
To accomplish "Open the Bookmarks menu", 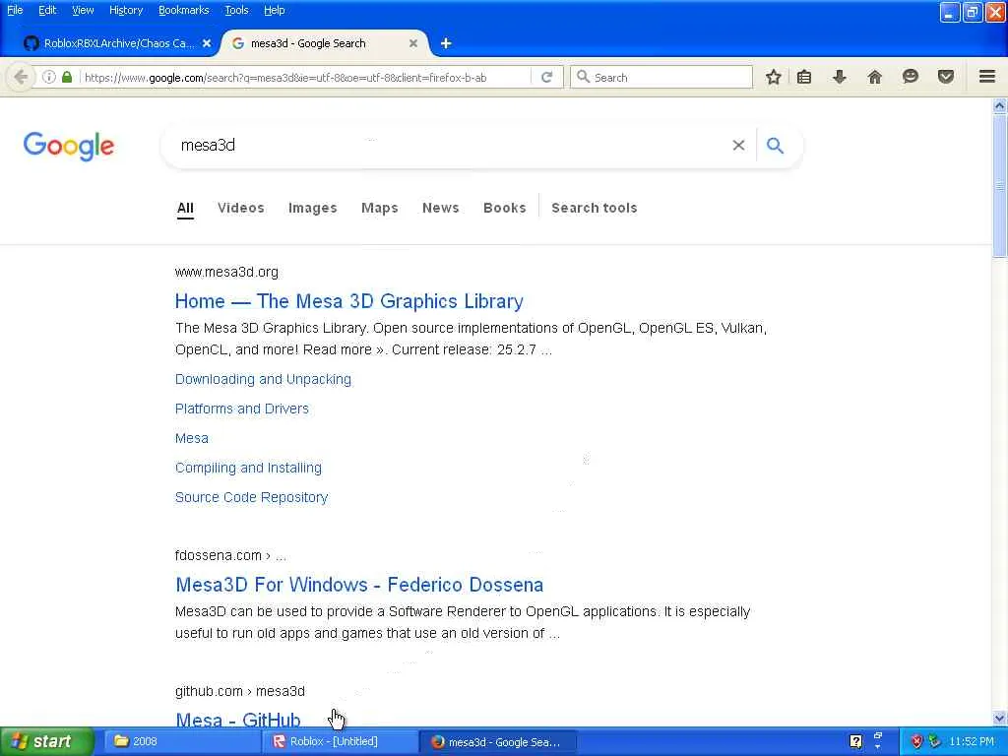I will coord(183,10).
